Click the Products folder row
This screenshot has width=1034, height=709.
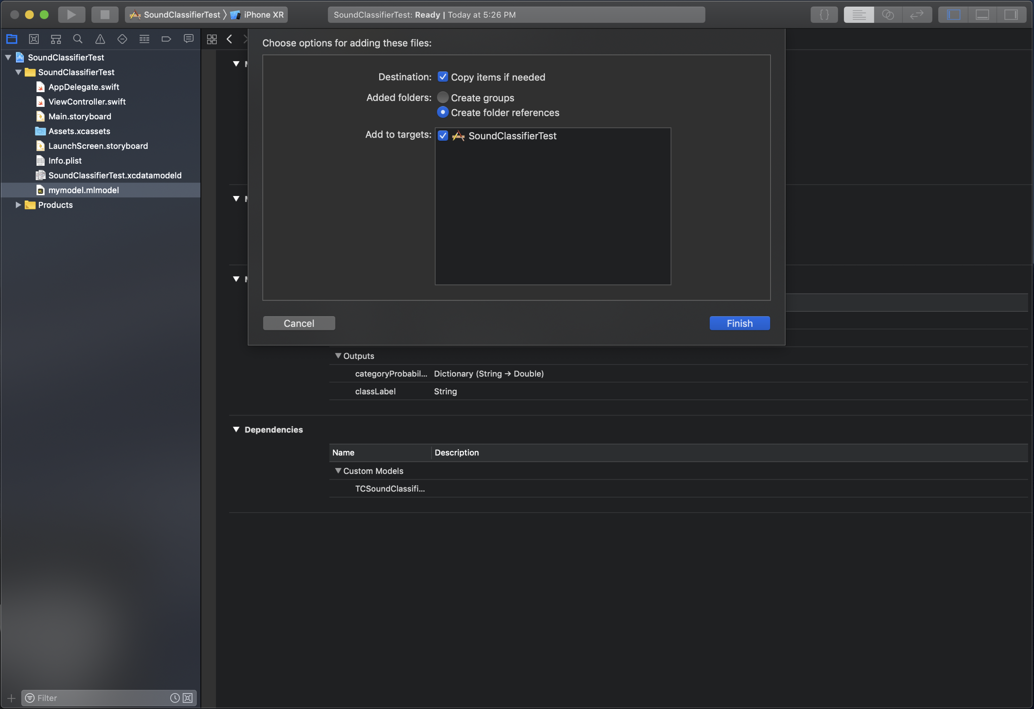(101, 205)
